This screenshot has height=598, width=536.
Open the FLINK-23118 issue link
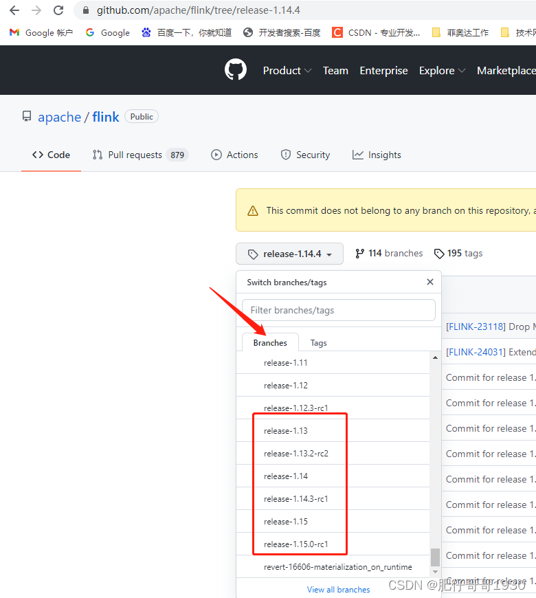pos(476,326)
